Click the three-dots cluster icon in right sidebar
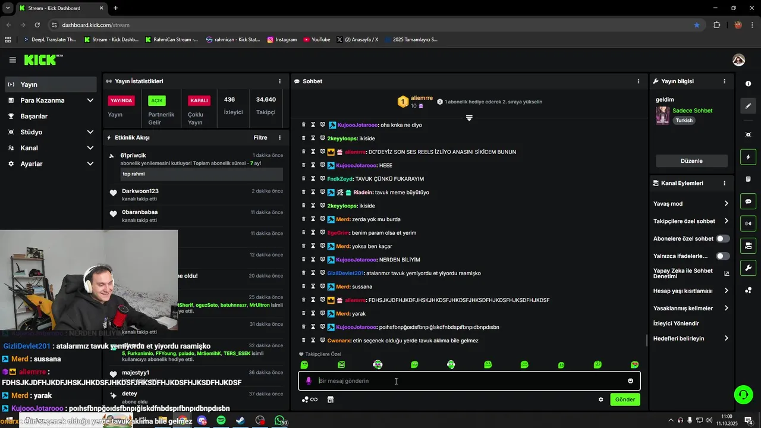The height and width of the screenshot is (428, 761). 748,290
